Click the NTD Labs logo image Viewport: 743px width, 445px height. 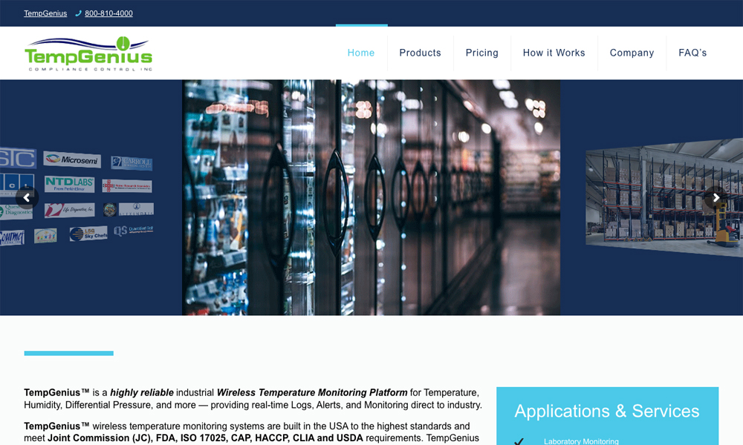tap(69, 183)
